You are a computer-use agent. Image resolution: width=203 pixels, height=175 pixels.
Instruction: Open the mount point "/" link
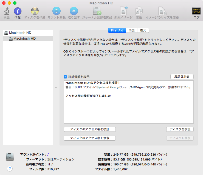(x=48, y=154)
